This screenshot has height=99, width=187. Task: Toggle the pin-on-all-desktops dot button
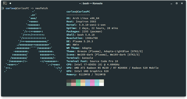[x=10, y=3]
